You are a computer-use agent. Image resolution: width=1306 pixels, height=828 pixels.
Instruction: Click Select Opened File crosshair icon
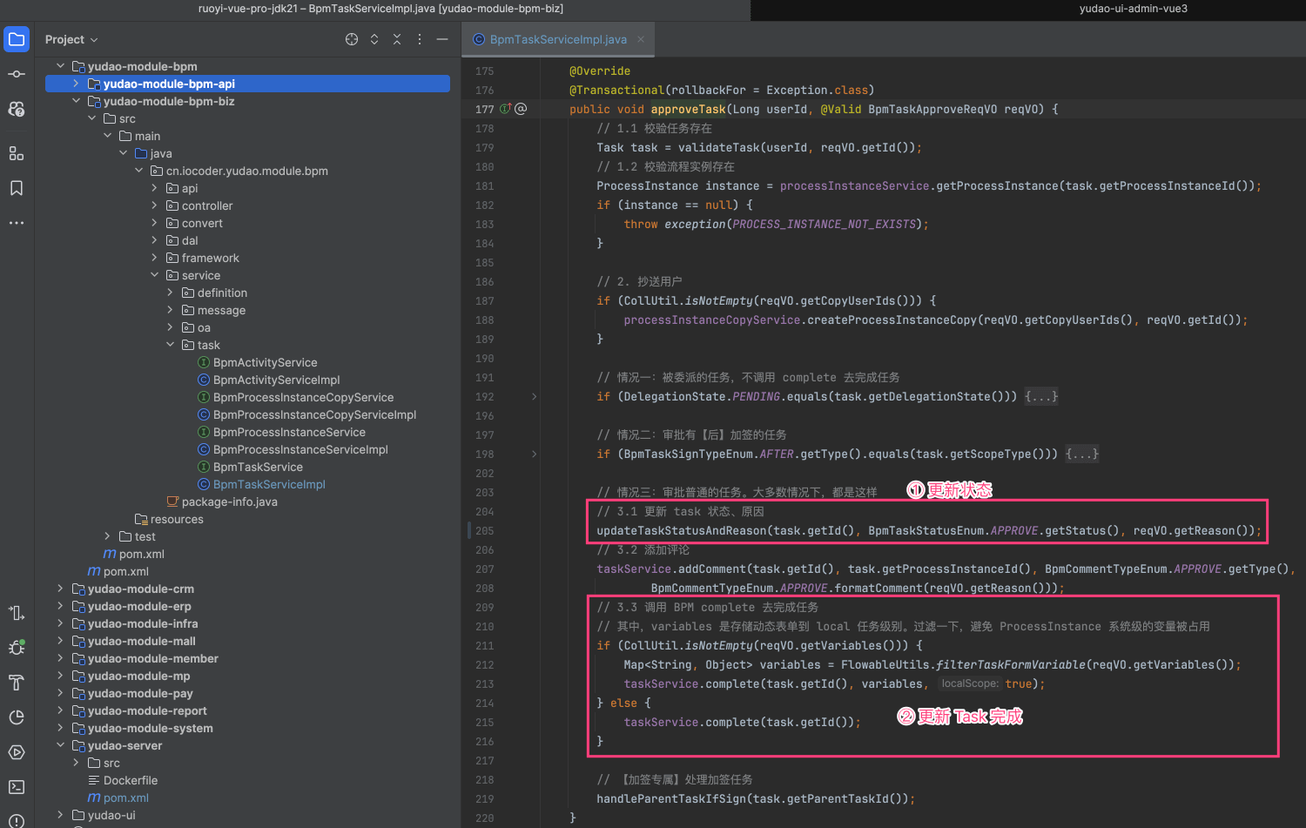point(352,39)
